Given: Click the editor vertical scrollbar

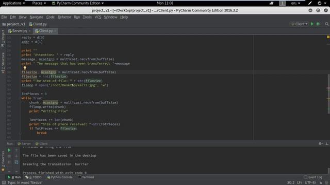Looking at the screenshot, I should [x=328, y=94].
